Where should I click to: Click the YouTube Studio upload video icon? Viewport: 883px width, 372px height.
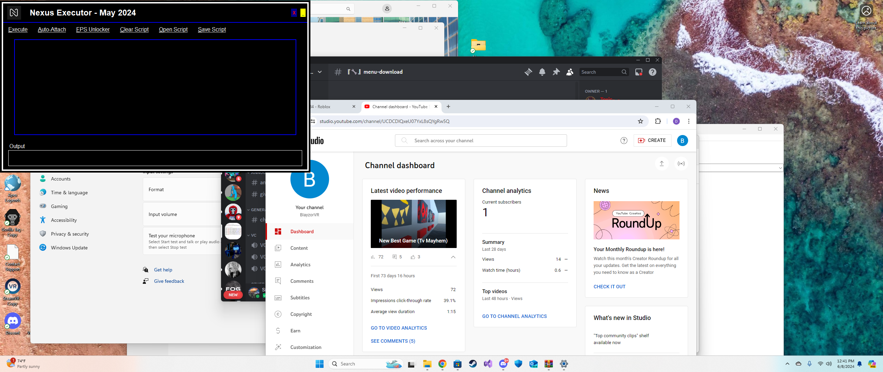click(662, 164)
